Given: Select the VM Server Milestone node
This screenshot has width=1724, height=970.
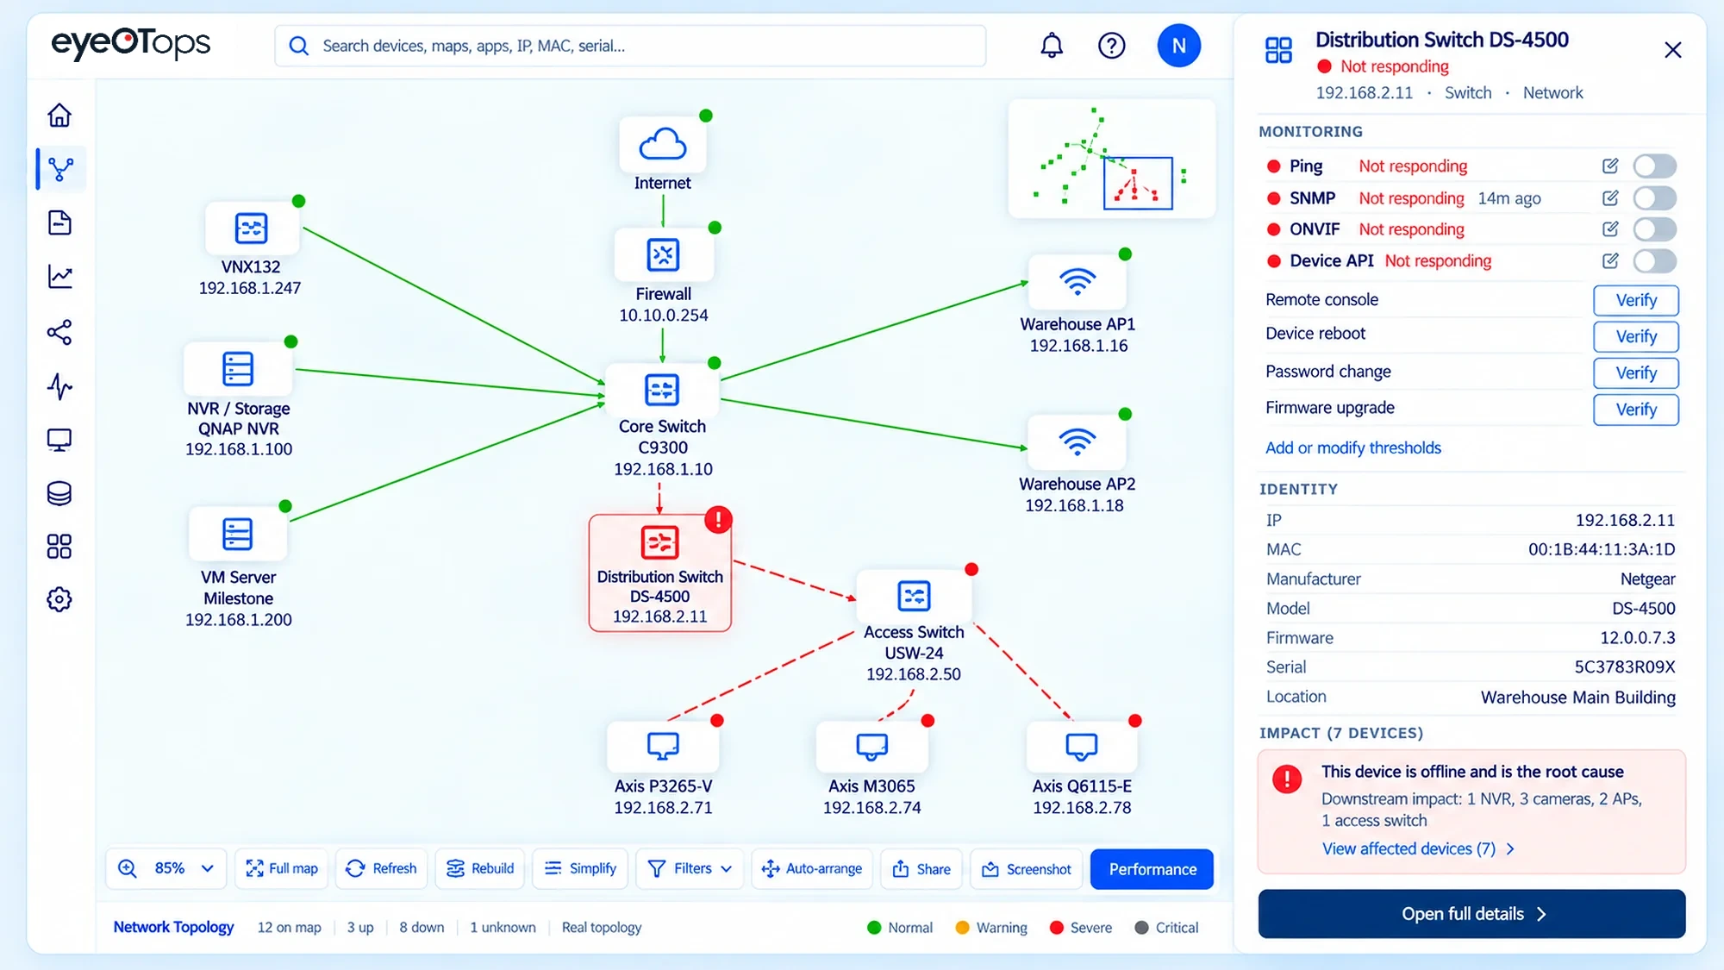Looking at the screenshot, I should 238,535.
